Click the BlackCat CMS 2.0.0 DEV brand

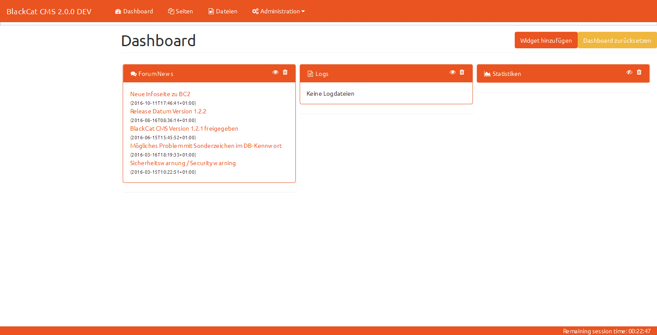(49, 12)
